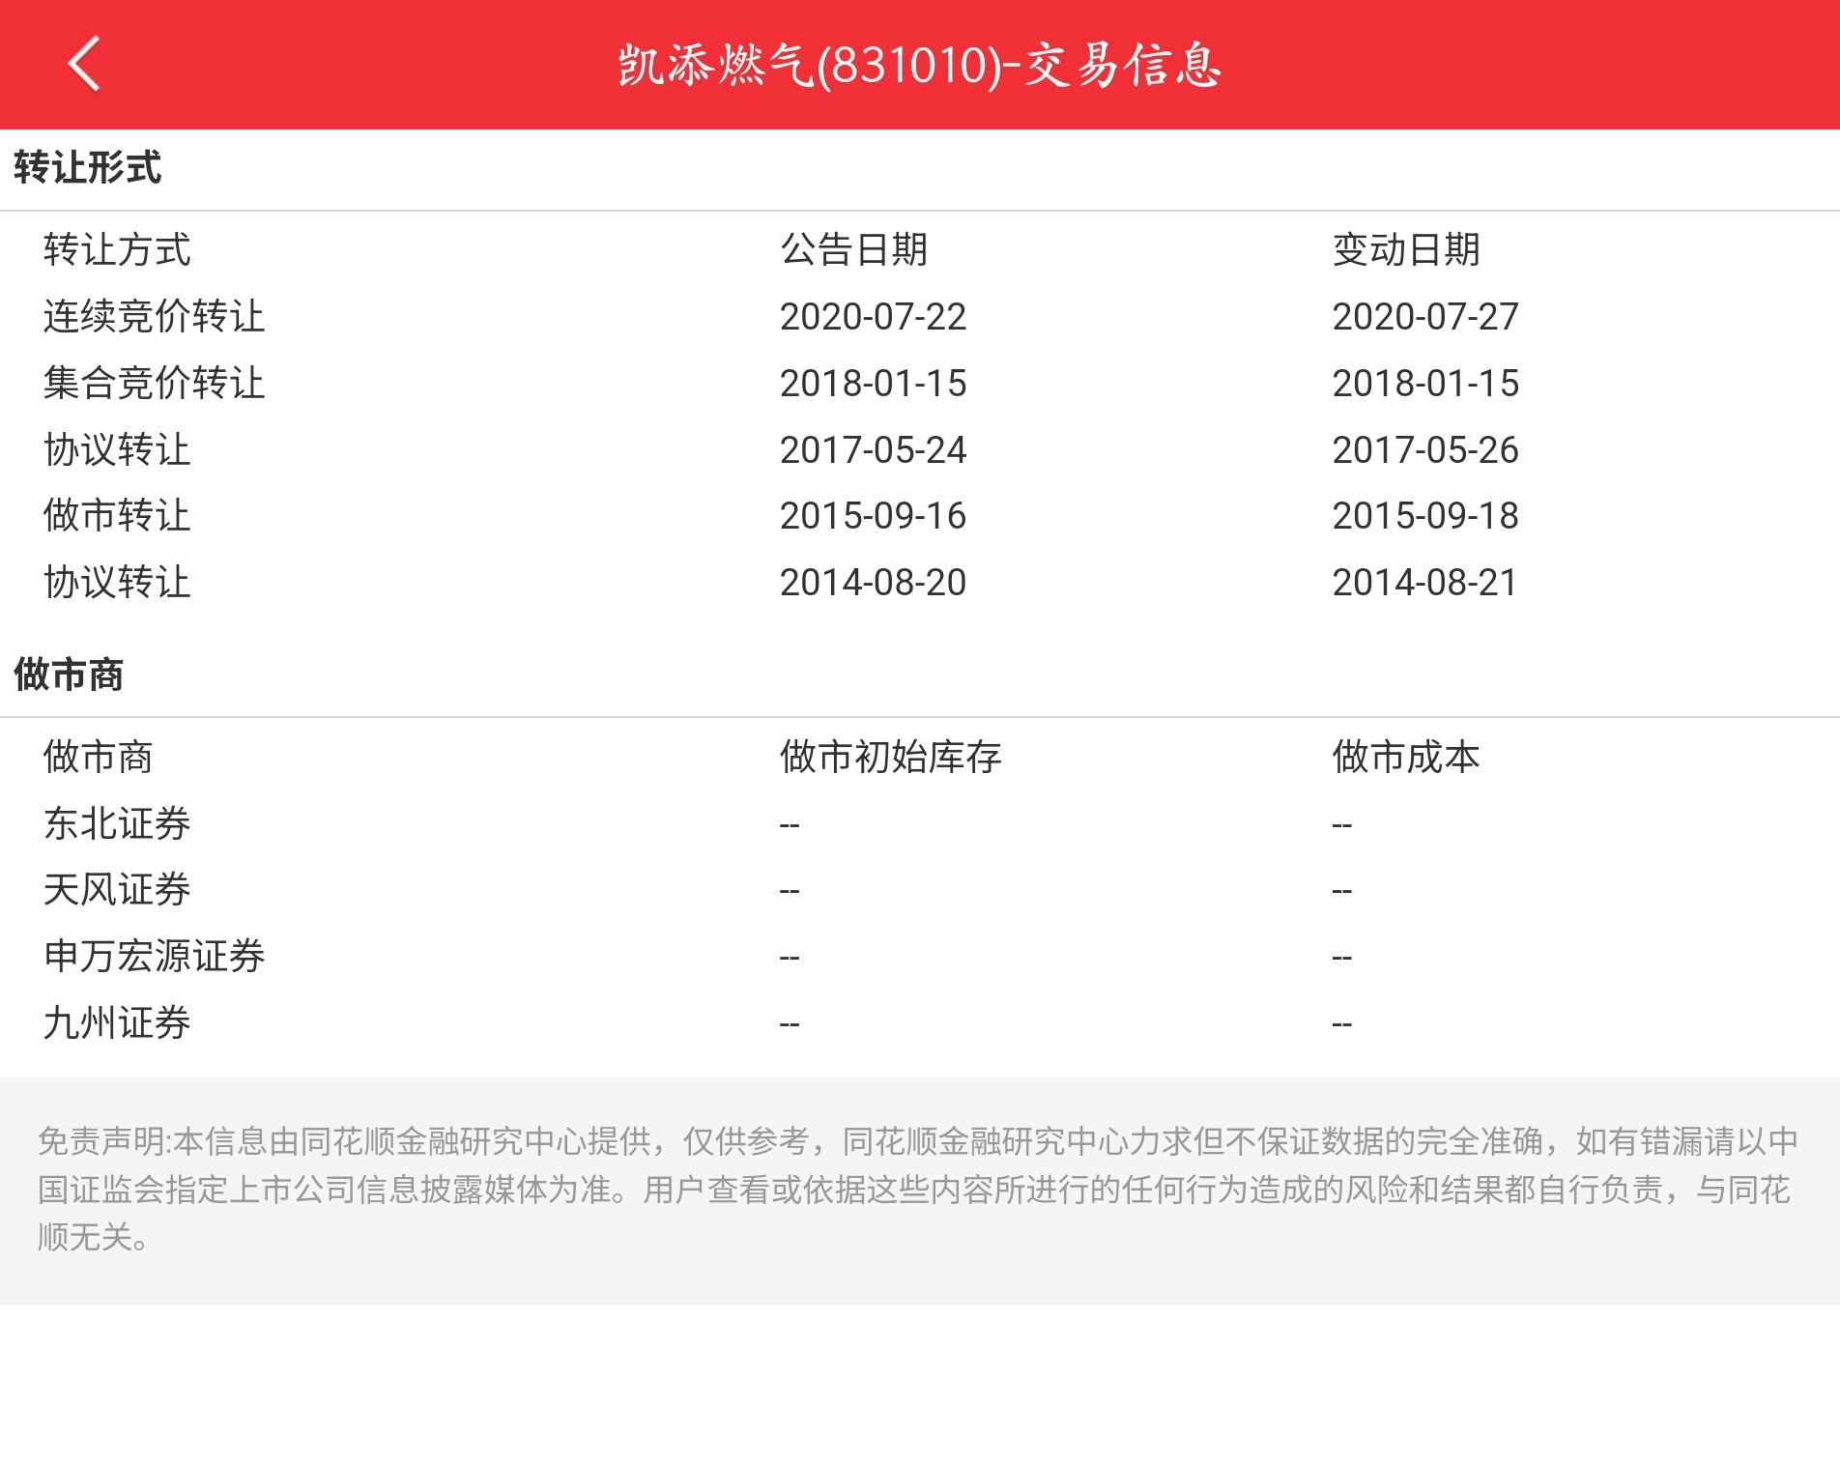Tap the 做市初始库存 column header
1840x1465 pixels.
click(891, 757)
